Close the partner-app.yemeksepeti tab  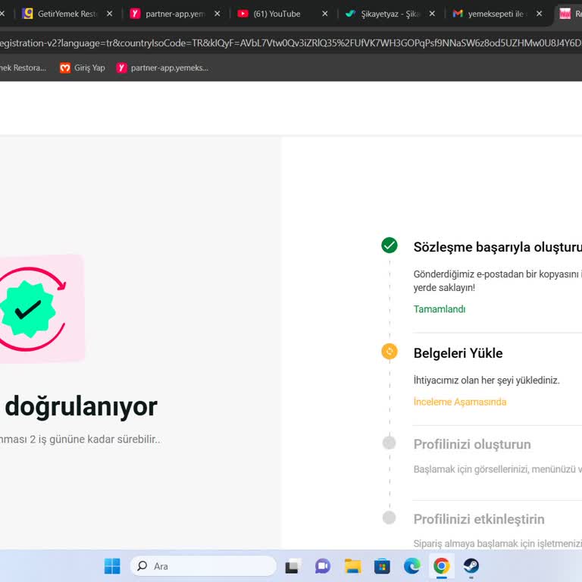coord(217,14)
